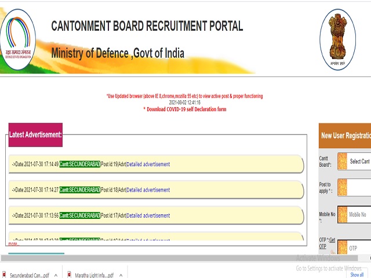Expand options arrow for Maratha Light Infa...pdf download
The height and width of the screenshot is (278, 371).
[x=121, y=275]
